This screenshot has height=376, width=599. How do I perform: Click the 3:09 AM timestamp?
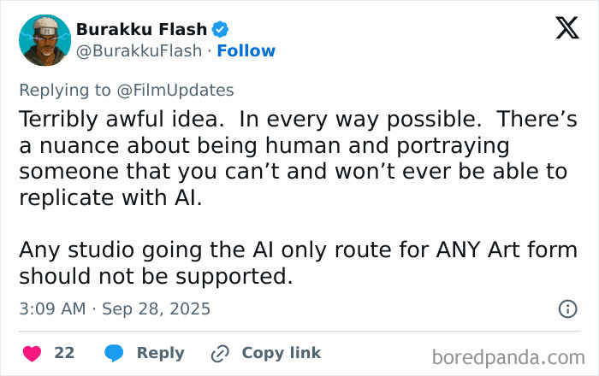(52, 308)
